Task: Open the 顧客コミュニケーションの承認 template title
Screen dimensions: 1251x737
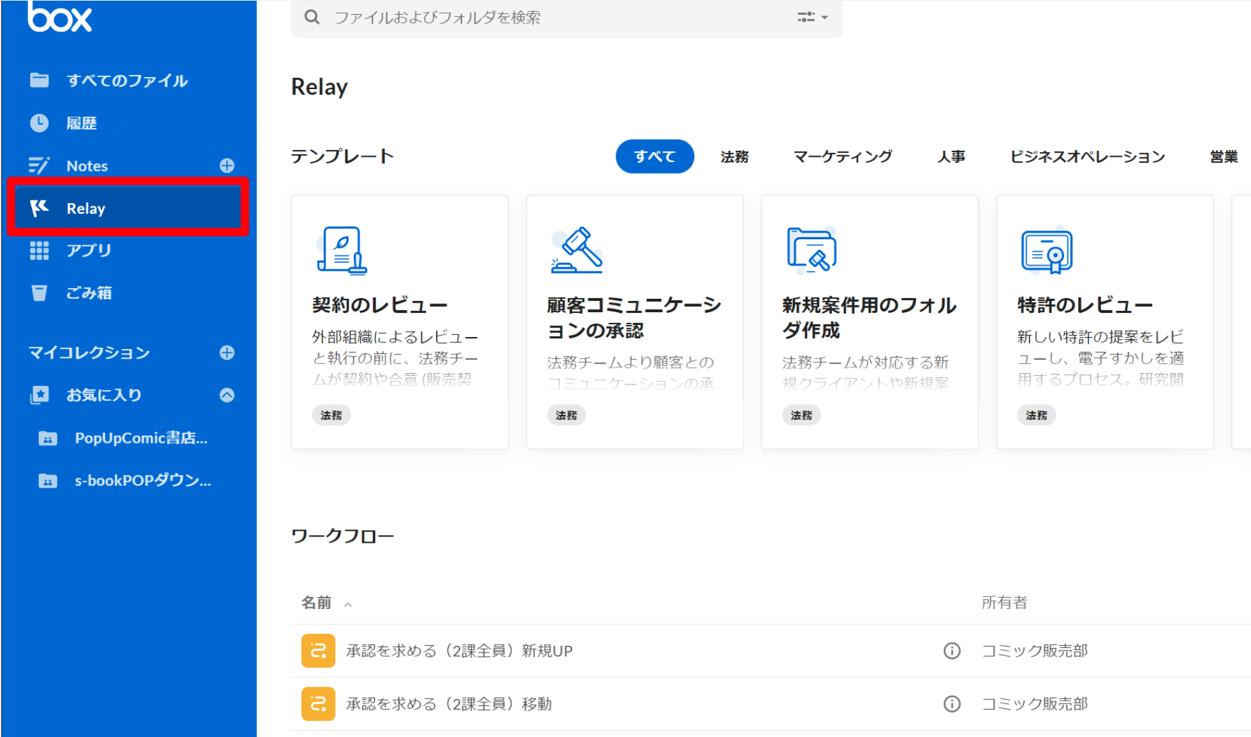Action: 634,318
